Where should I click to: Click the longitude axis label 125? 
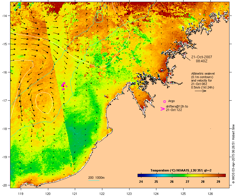[x=183, y=194]
